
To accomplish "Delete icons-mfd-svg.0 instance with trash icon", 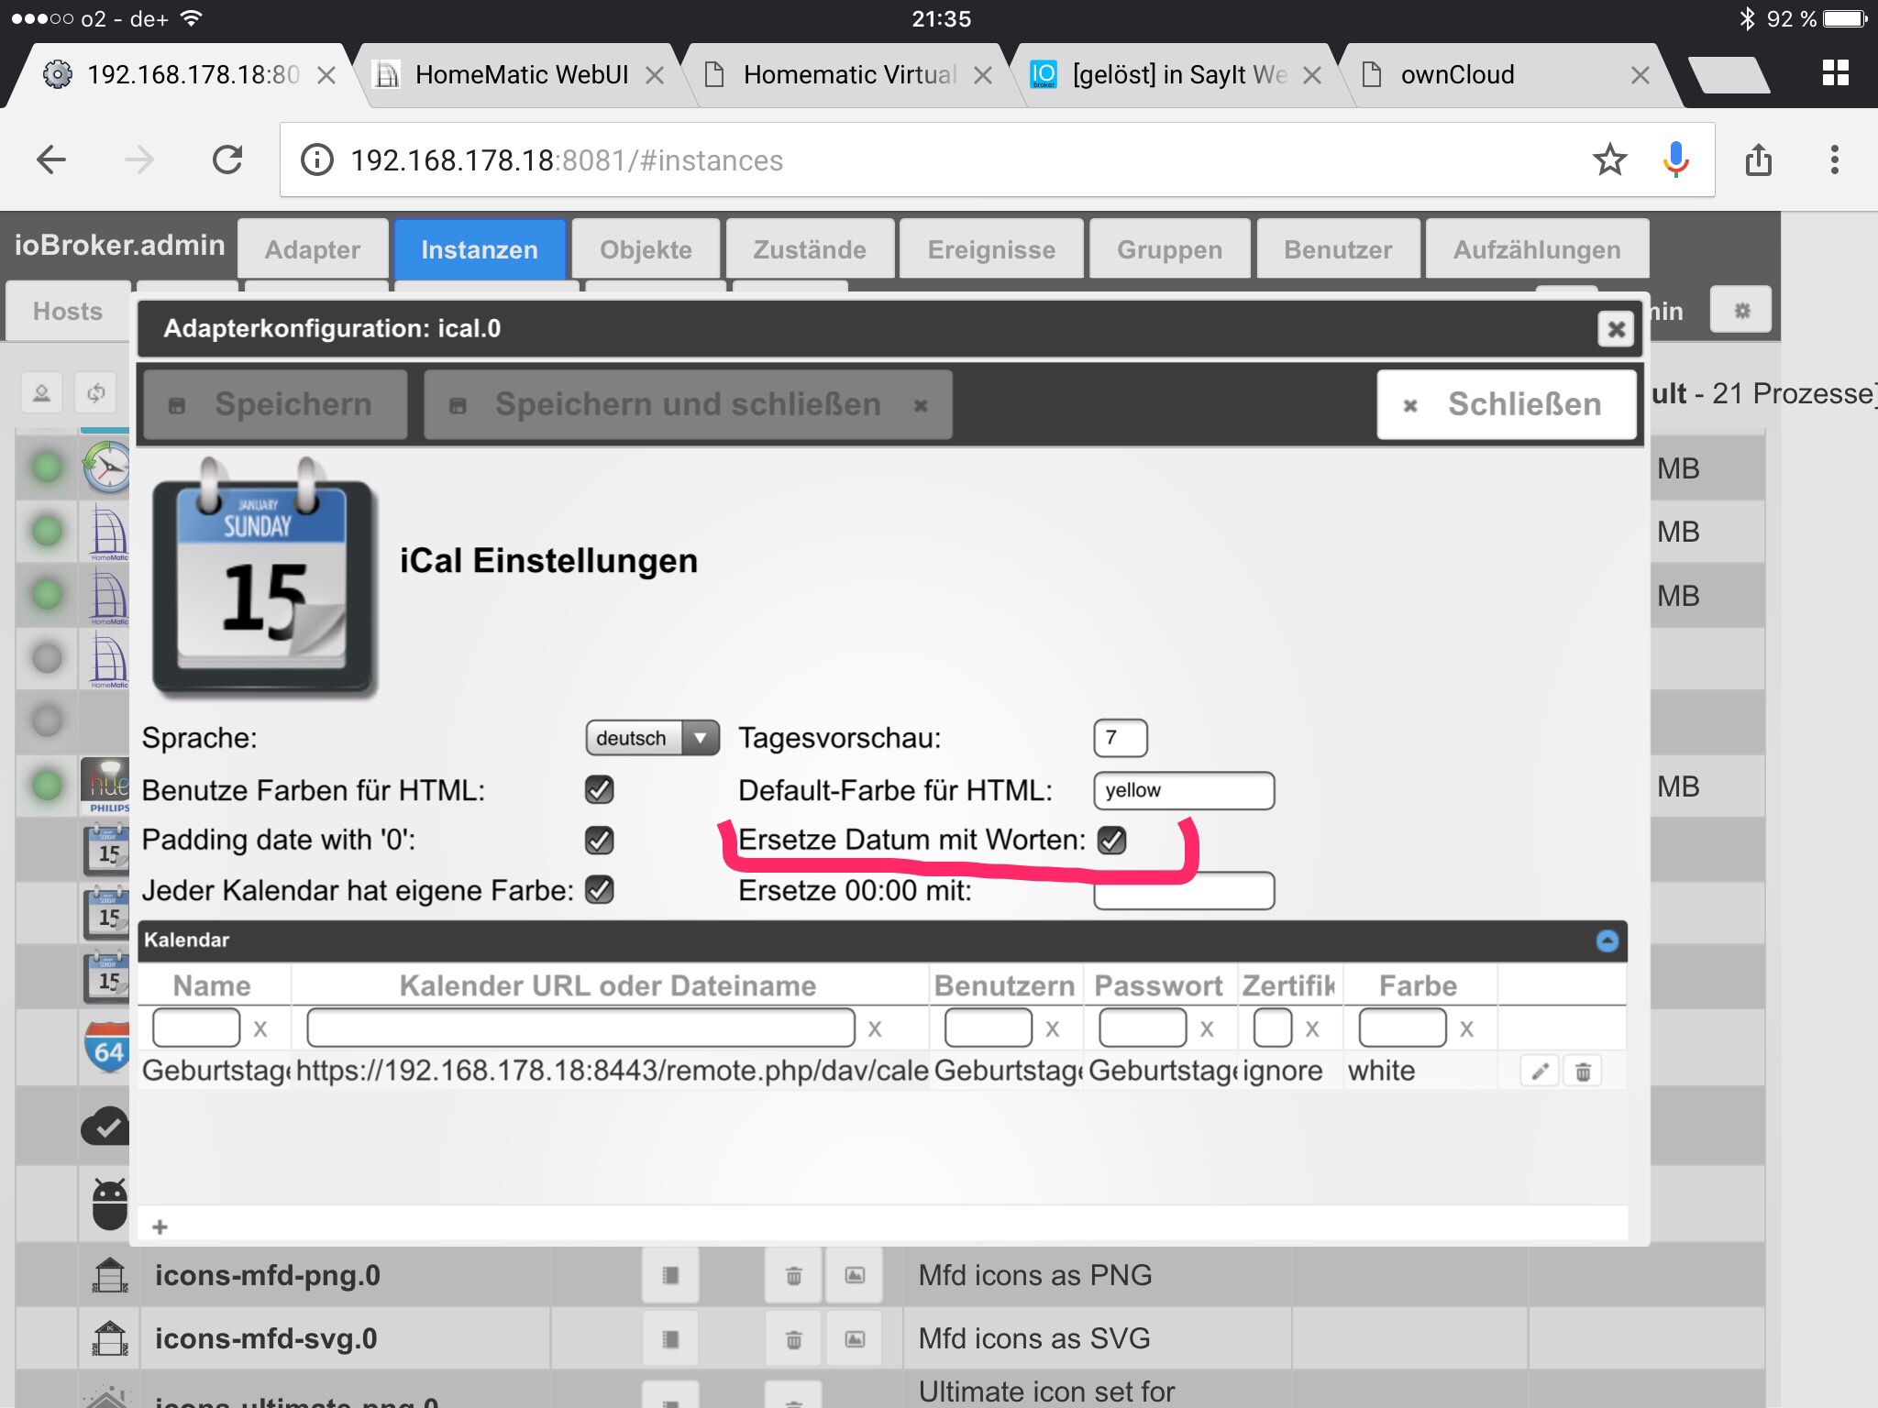I will pos(793,1339).
